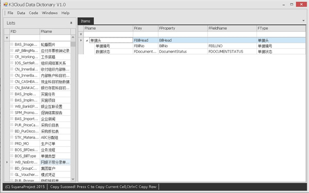Image resolution: width=309 pixels, height=193 pixels.
Task: Click the FName filter input in Lists
Action: [55, 38]
